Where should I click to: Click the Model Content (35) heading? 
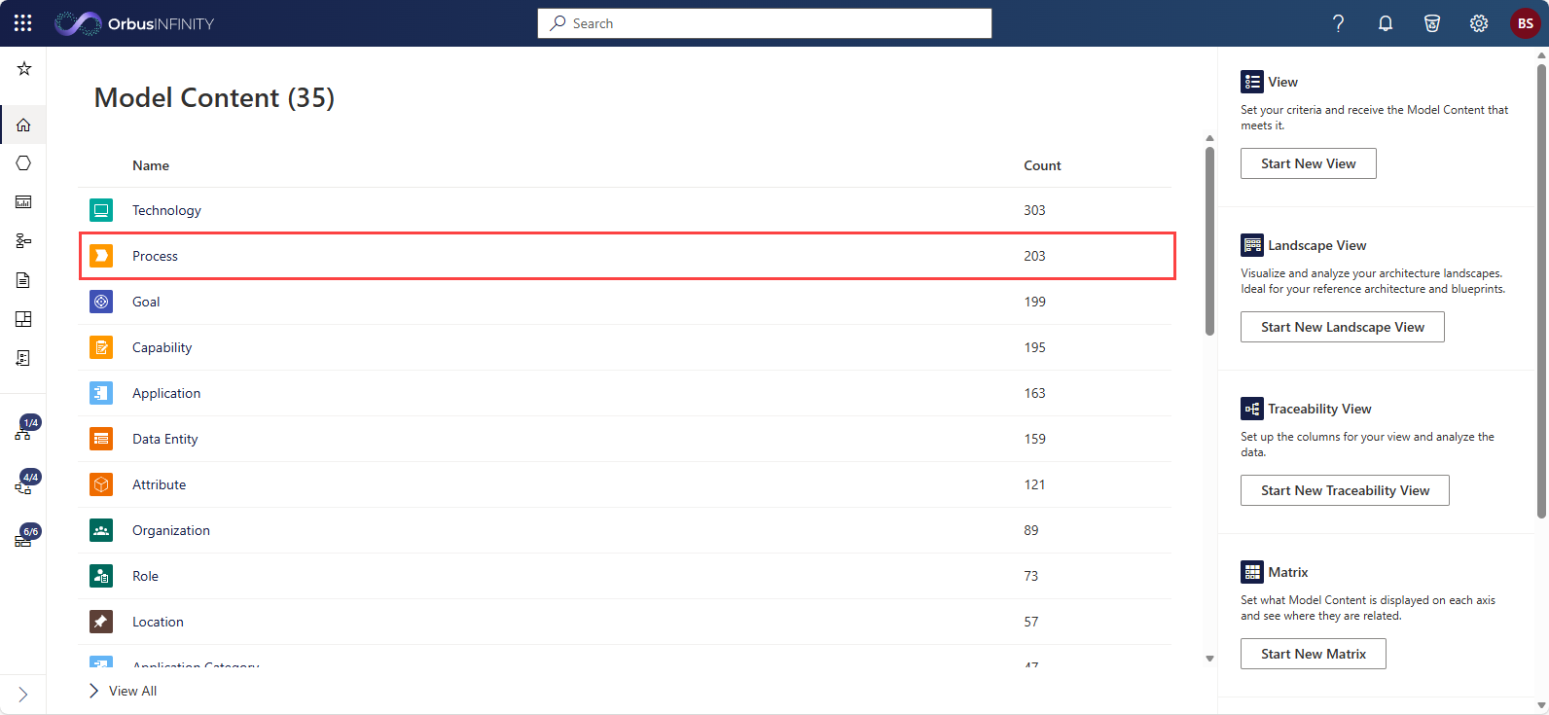[214, 97]
